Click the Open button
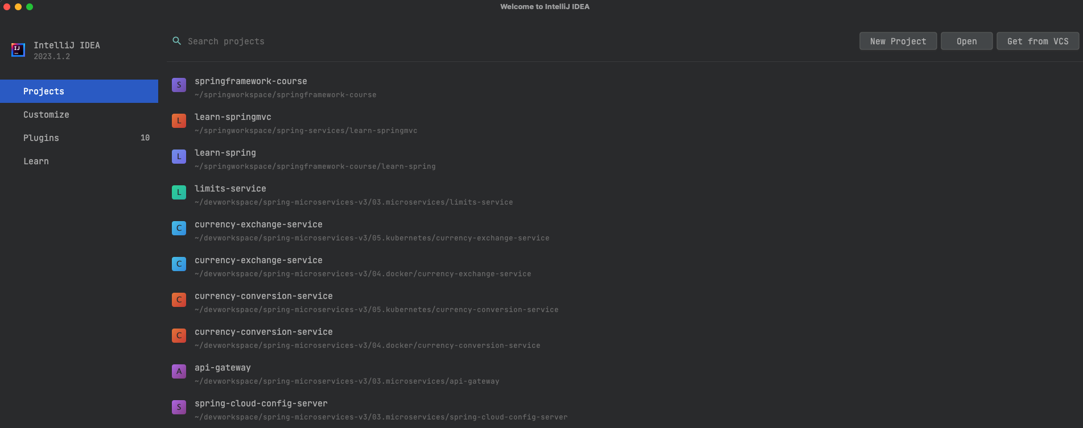1083x428 pixels. [x=967, y=41]
